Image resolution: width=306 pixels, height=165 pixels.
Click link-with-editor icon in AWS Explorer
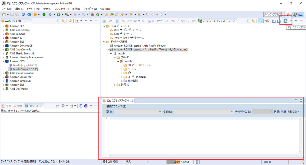pos(64,21)
